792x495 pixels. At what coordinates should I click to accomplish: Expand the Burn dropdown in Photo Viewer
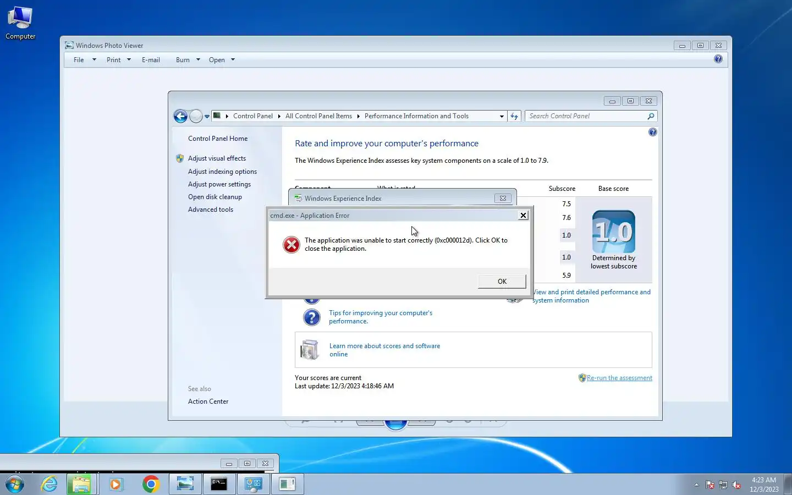click(x=198, y=60)
